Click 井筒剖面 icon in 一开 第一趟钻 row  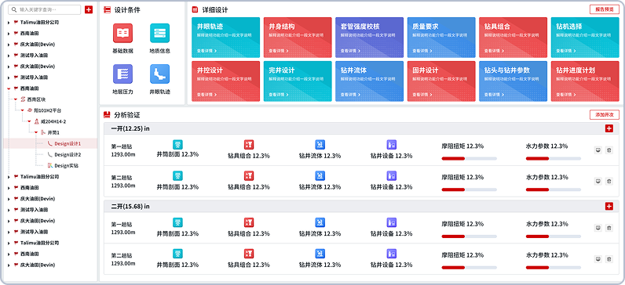click(177, 145)
